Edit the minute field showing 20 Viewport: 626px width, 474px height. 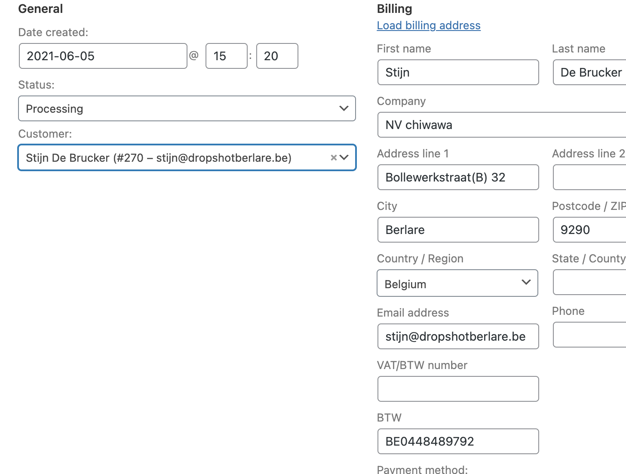pos(277,56)
